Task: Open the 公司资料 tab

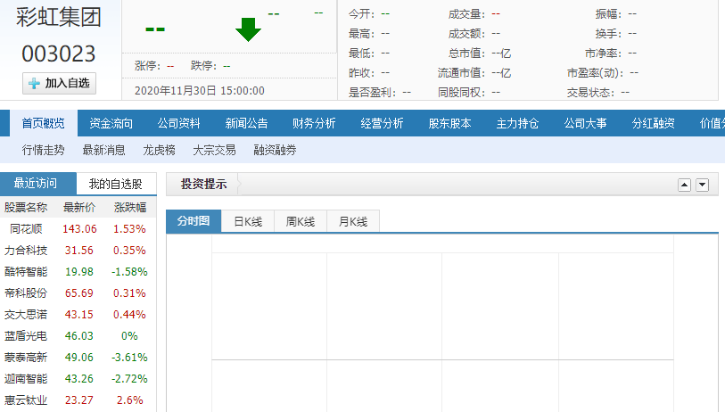Action: (x=179, y=123)
